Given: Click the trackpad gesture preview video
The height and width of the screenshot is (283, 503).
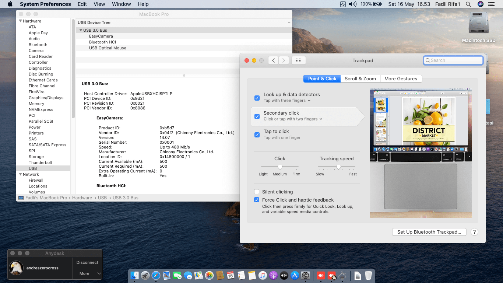Looking at the screenshot, I should pos(421,153).
